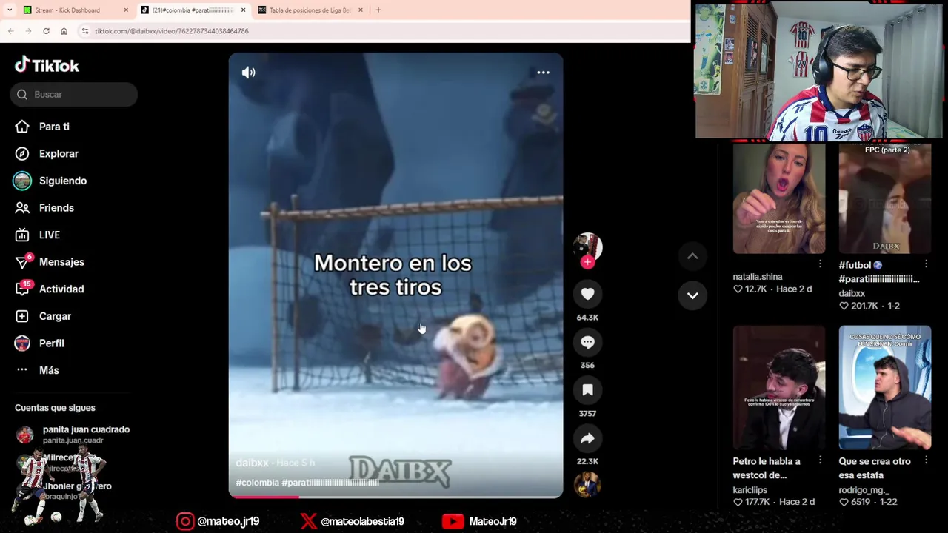Open the creator avatar beside the video

[587, 246]
